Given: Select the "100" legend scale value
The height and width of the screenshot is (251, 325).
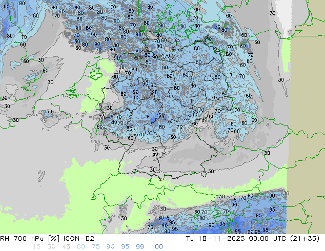Looking at the screenshot, I should (157, 247).
